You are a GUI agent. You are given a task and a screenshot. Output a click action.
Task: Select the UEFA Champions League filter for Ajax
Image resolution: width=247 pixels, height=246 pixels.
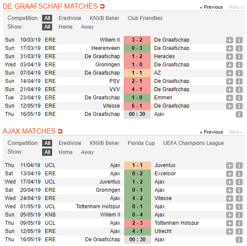pos(193,143)
